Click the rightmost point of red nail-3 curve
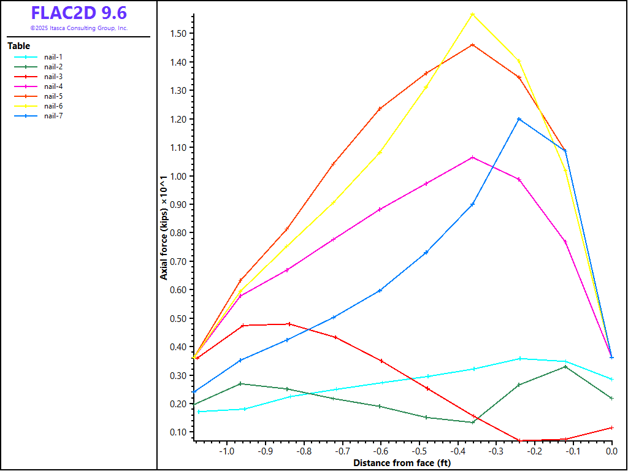Image resolution: width=628 pixels, height=471 pixels. pos(611,427)
